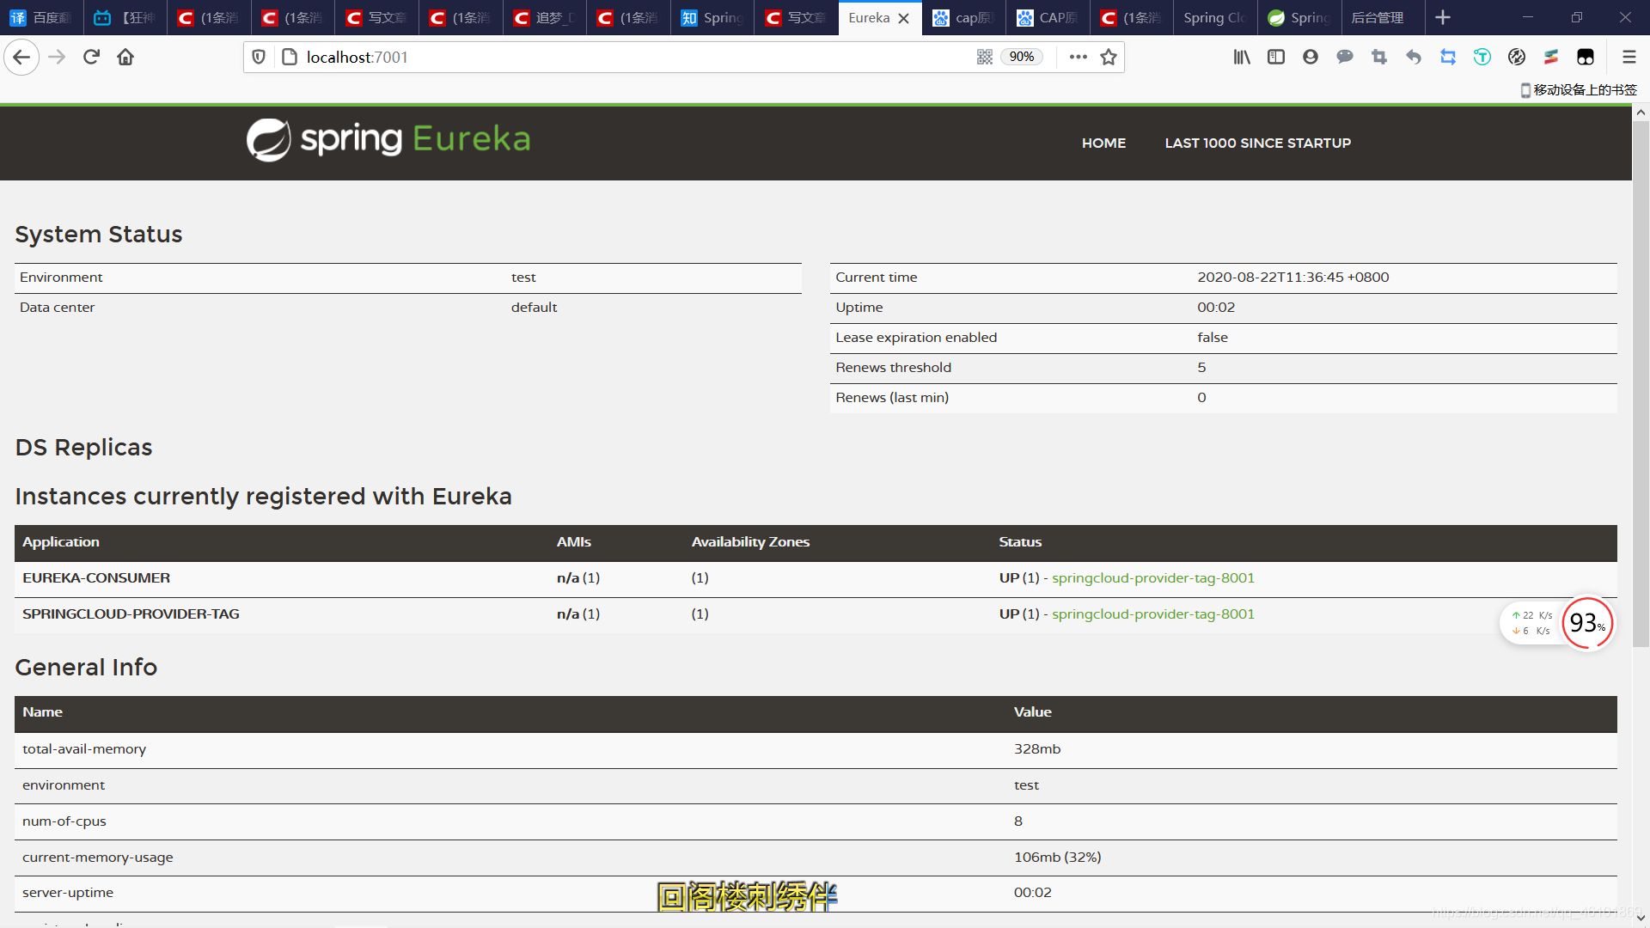The height and width of the screenshot is (928, 1650).
Task: Open EUREKA-CONSUMER instance status link
Action: [x=1152, y=577]
